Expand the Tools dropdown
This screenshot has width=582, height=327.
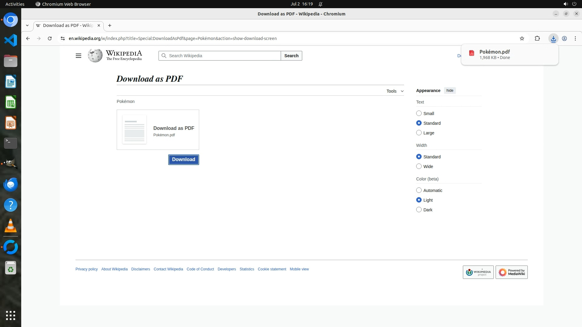[395, 91]
